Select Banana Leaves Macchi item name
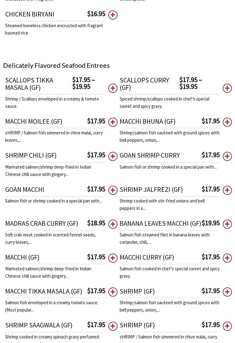The height and width of the screenshot is (343, 235). [x=160, y=224]
